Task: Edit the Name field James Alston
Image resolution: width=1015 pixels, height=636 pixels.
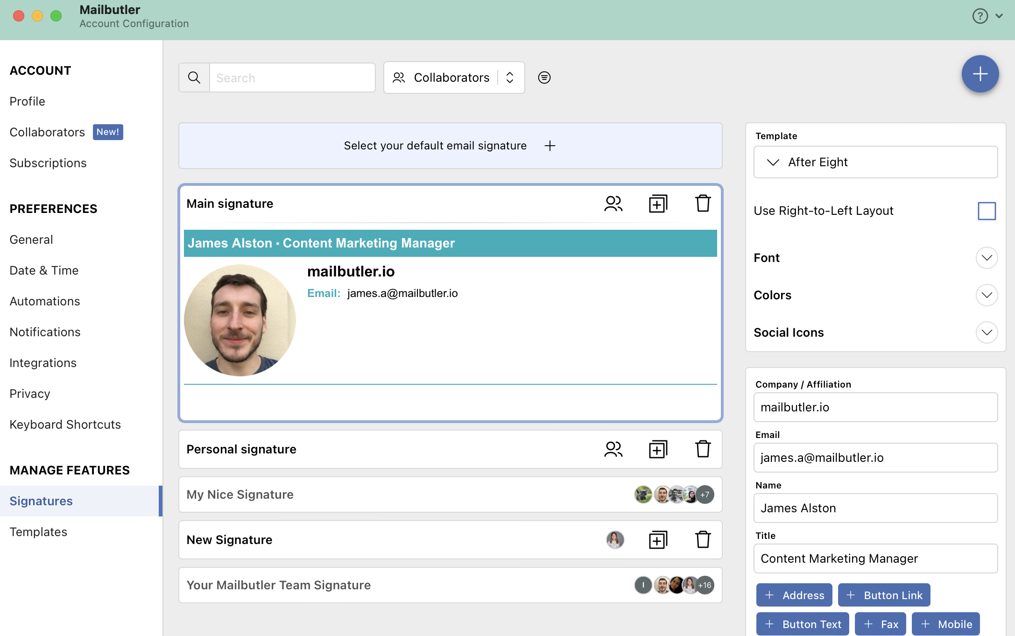Action: coord(875,508)
